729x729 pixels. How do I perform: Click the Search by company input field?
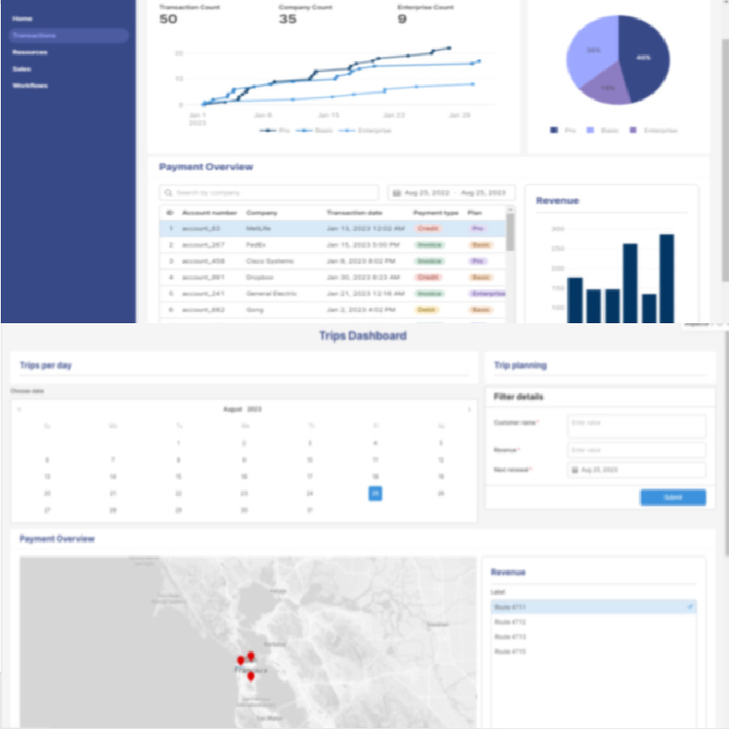click(243, 192)
